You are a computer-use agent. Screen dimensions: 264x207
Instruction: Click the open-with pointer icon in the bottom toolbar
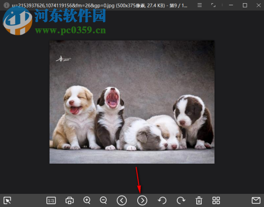point(7,200)
